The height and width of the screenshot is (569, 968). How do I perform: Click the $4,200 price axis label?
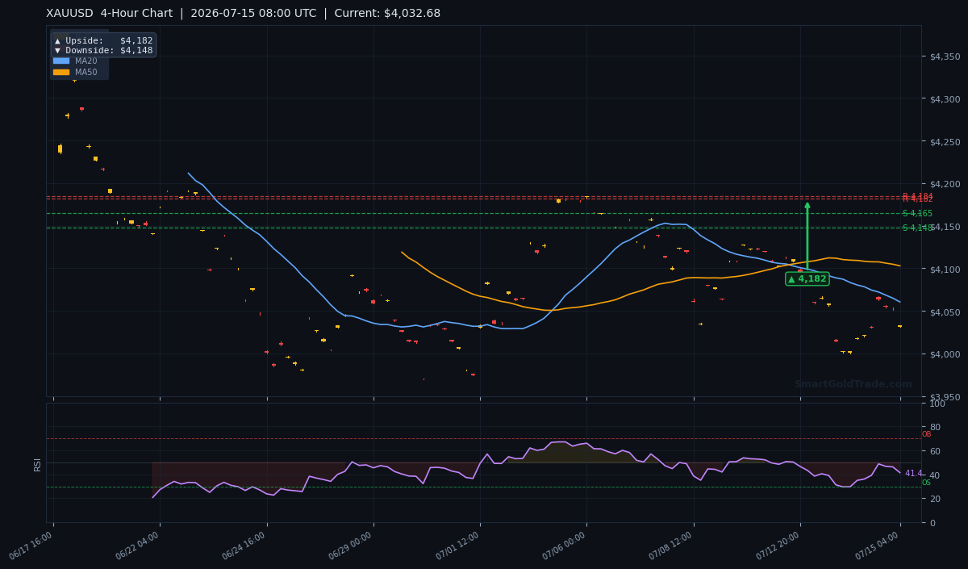[945, 184]
